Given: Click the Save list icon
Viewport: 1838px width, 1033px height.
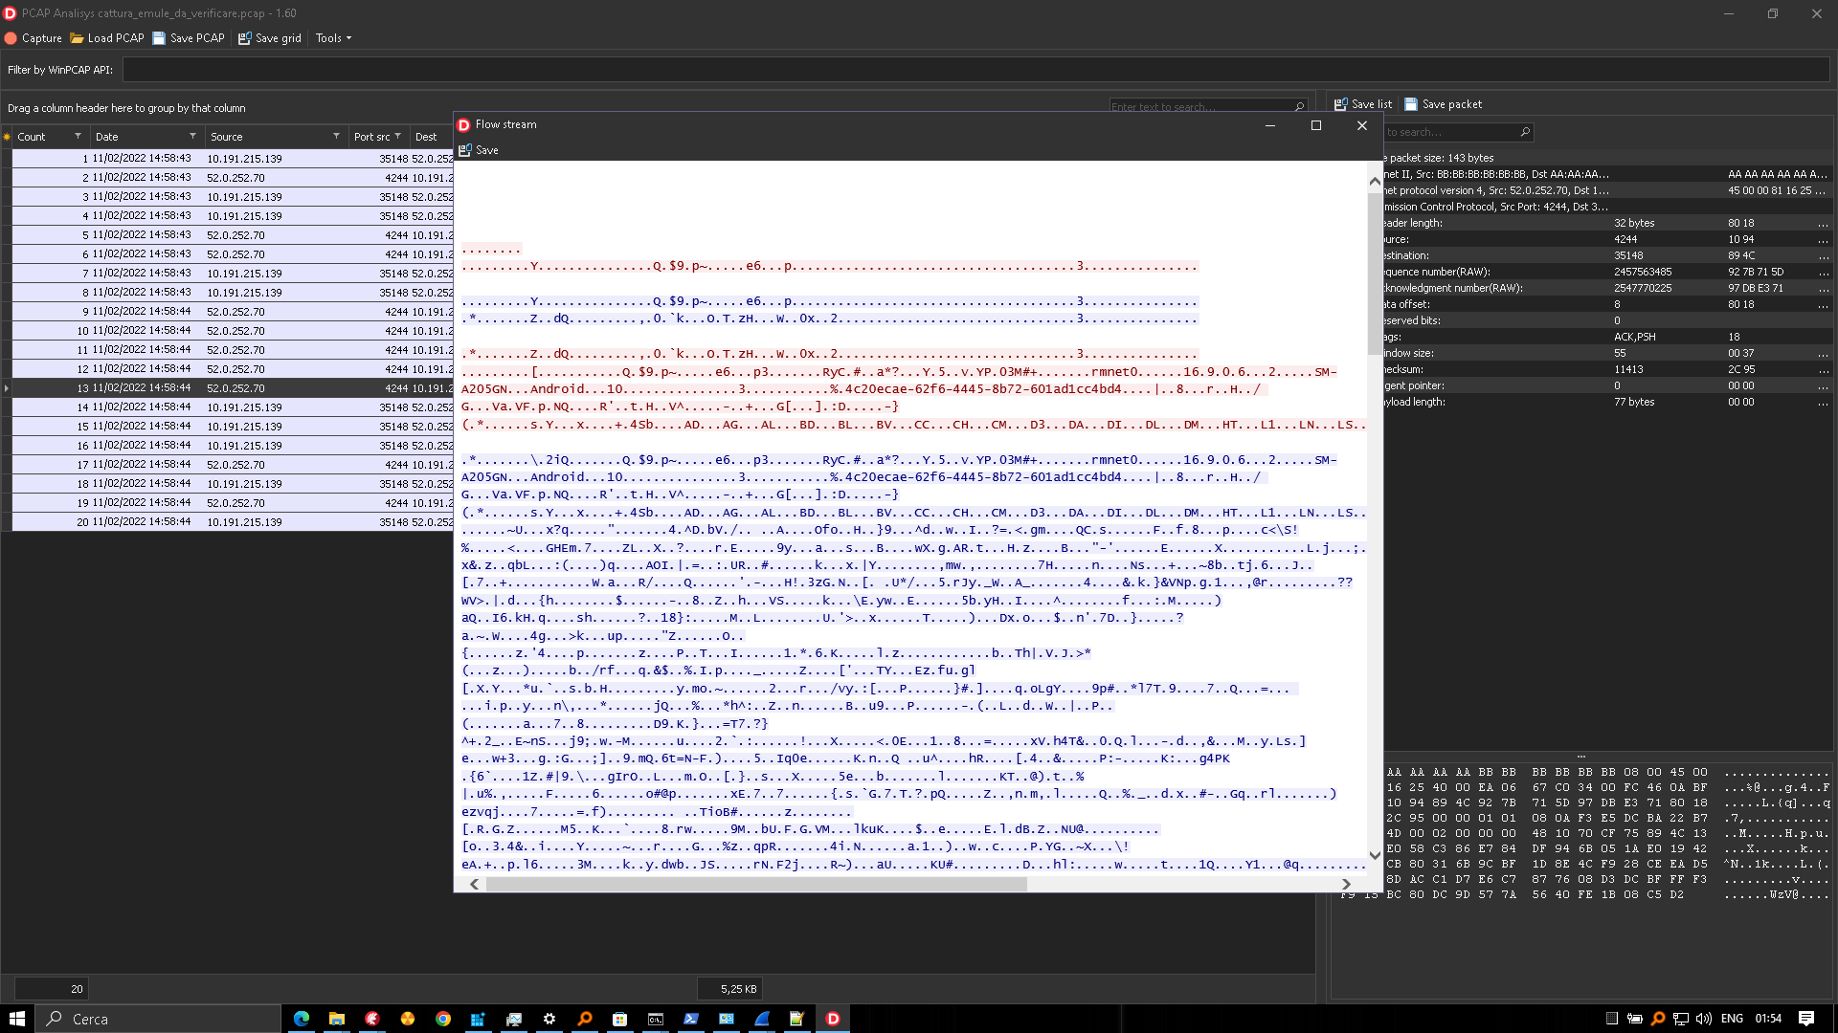Looking at the screenshot, I should pos(1341,104).
